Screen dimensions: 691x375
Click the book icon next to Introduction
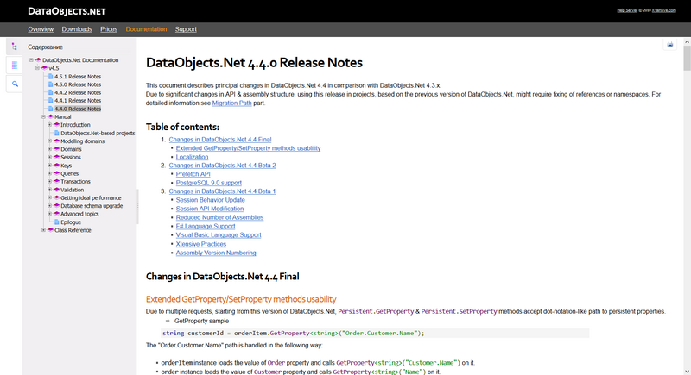click(56, 125)
